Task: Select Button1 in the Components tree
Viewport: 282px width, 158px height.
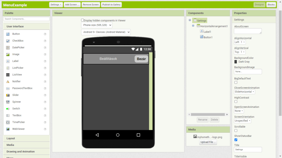Action: (x=208, y=37)
